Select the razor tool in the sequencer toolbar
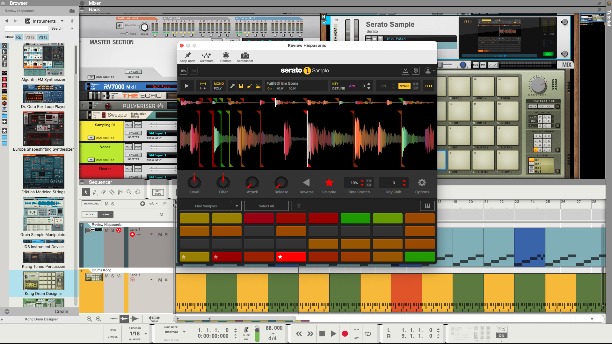The image size is (612, 344). (x=112, y=192)
